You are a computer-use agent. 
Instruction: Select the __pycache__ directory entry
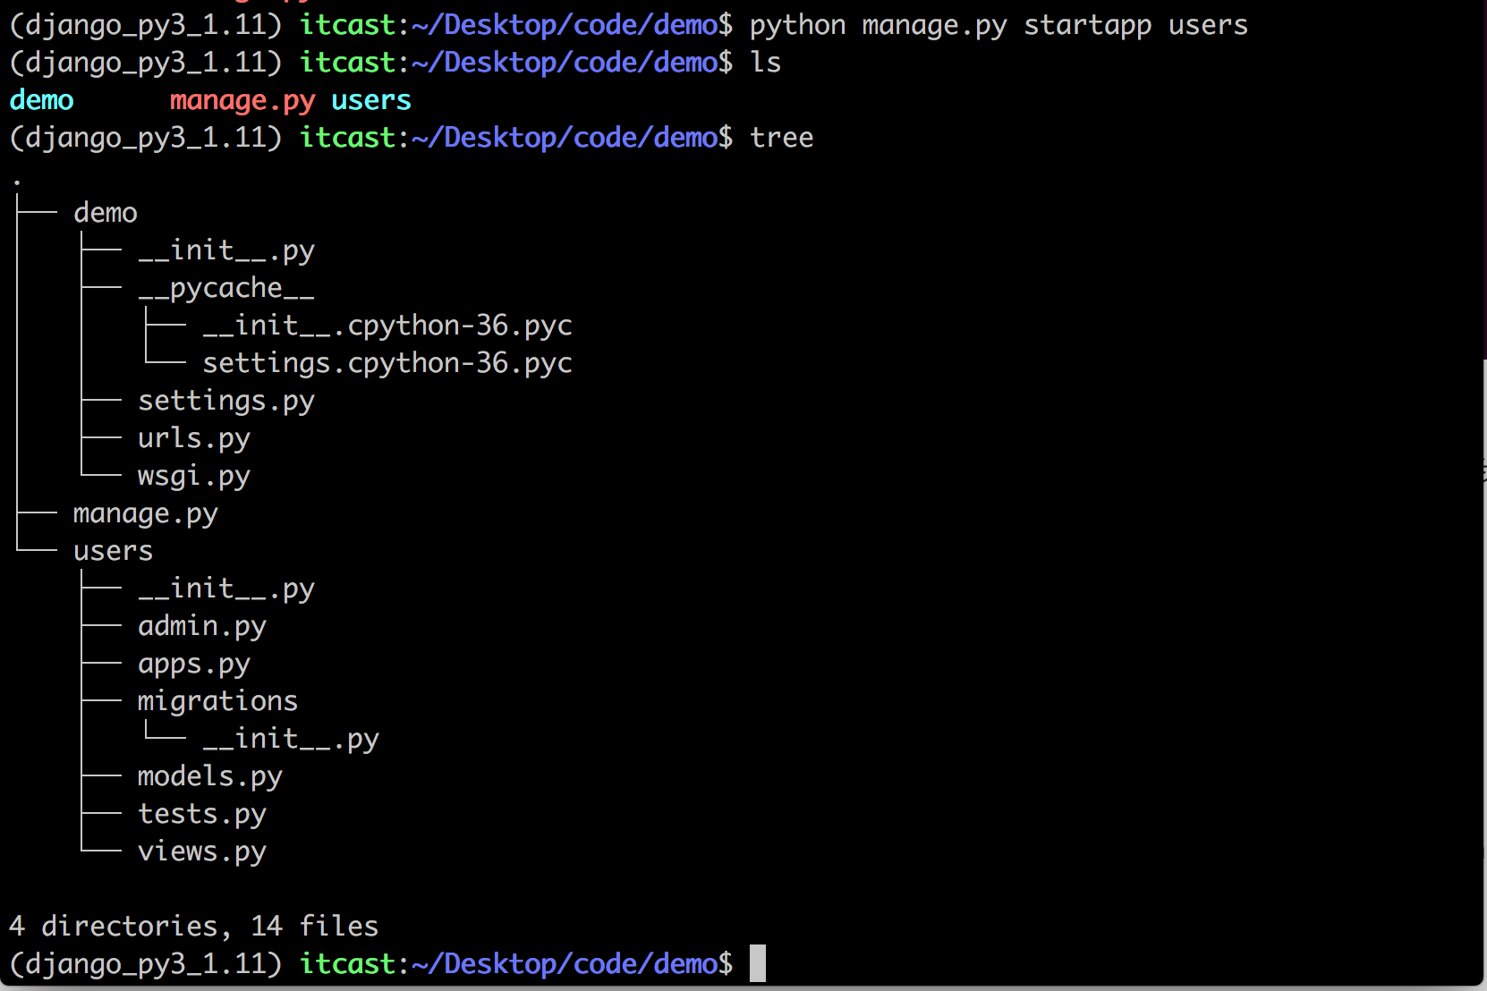[x=226, y=288]
